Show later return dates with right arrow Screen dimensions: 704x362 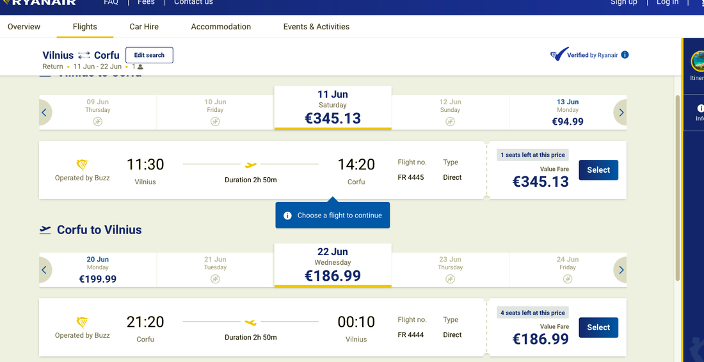pyautogui.click(x=621, y=270)
